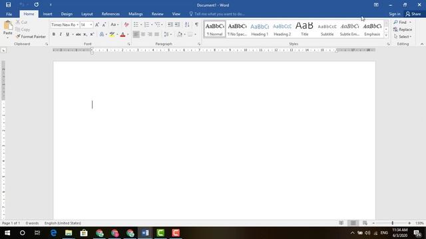Open the font name dropdown Times New Roman
The width and height of the screenshot is (426, 239).
[x=77, y=25]
